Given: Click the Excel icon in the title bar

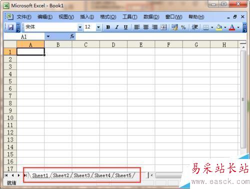Looking at the screenshot, I should click(6, 6).
